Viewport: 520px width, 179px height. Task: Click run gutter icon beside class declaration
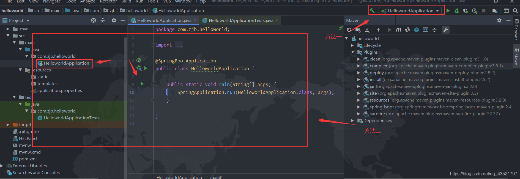146,68
